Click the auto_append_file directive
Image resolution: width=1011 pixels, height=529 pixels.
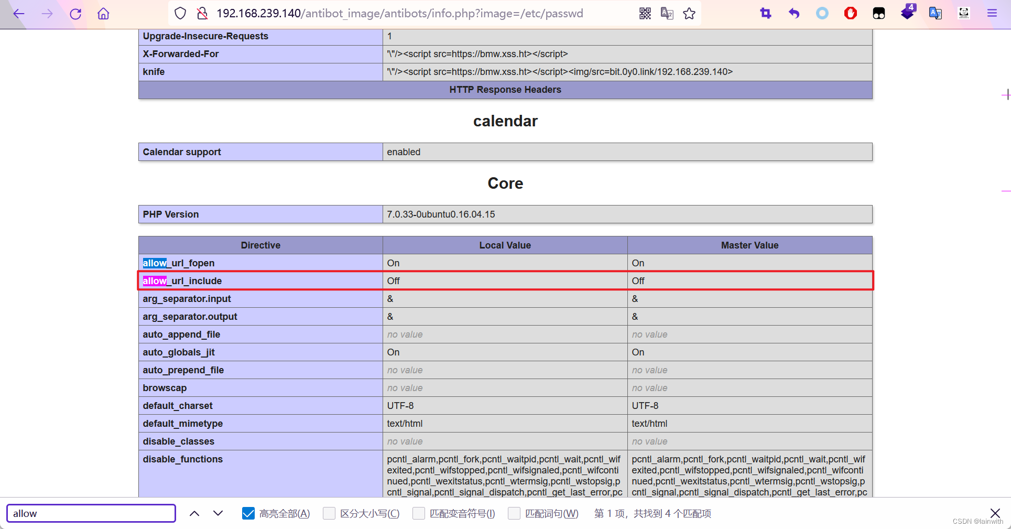tap(181, 334)
